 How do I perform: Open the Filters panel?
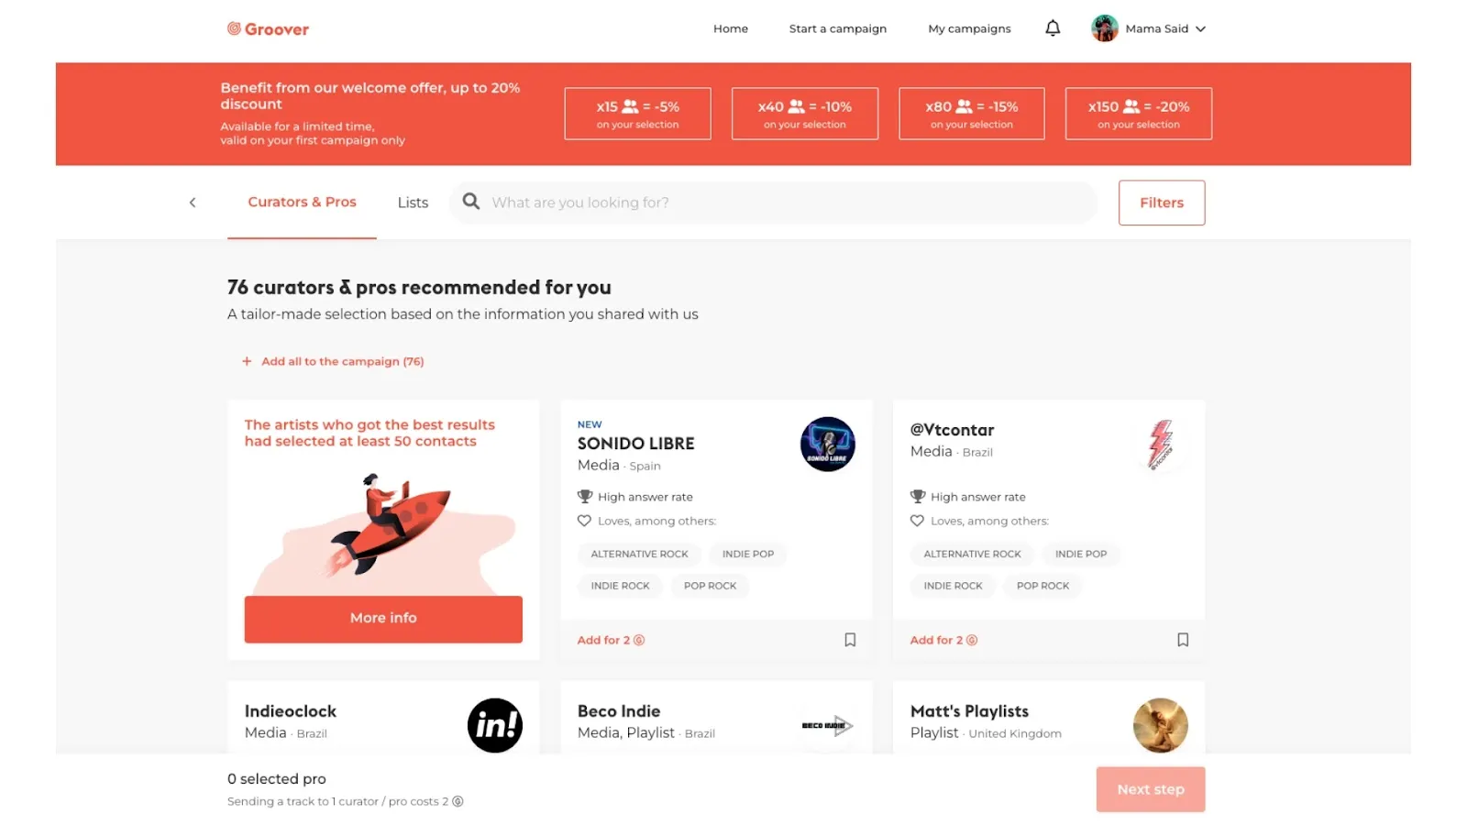1162,203
